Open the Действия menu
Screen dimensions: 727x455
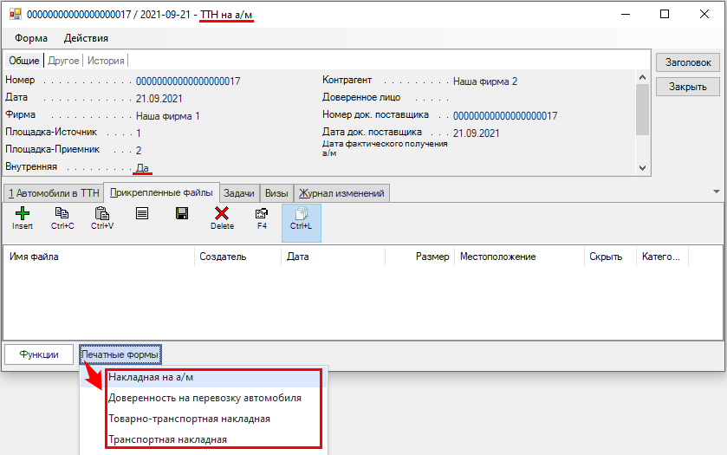(86, 38)
